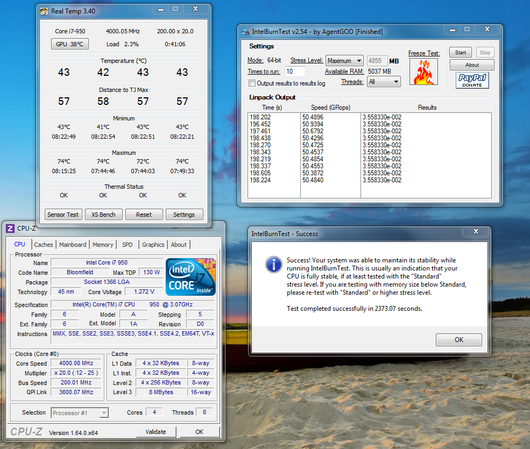The width and height of the screenshot is (530, 449).
Task: Click the Core Speed value 4000.08 MHz
Action: (76, 363)
